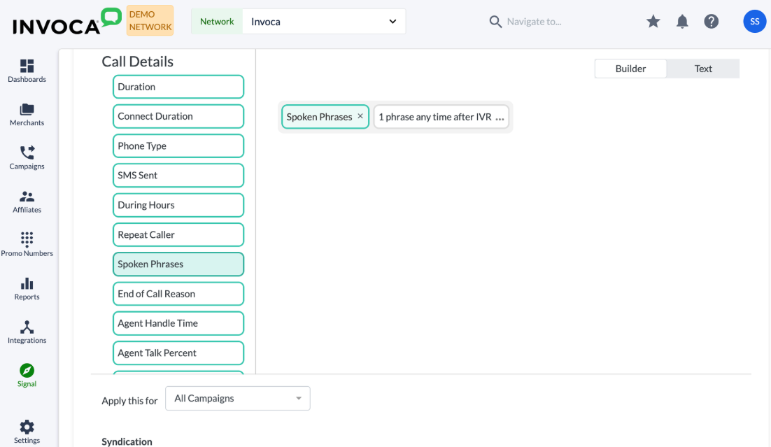
Task: Select the Builder tab
Action: click(x=630, y=68)
